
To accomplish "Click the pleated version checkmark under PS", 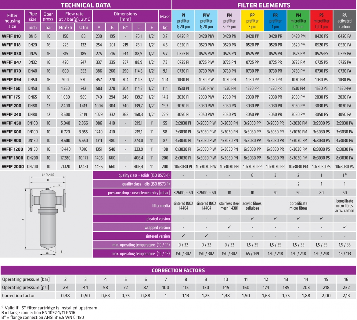I will click(x=321, y=218).
